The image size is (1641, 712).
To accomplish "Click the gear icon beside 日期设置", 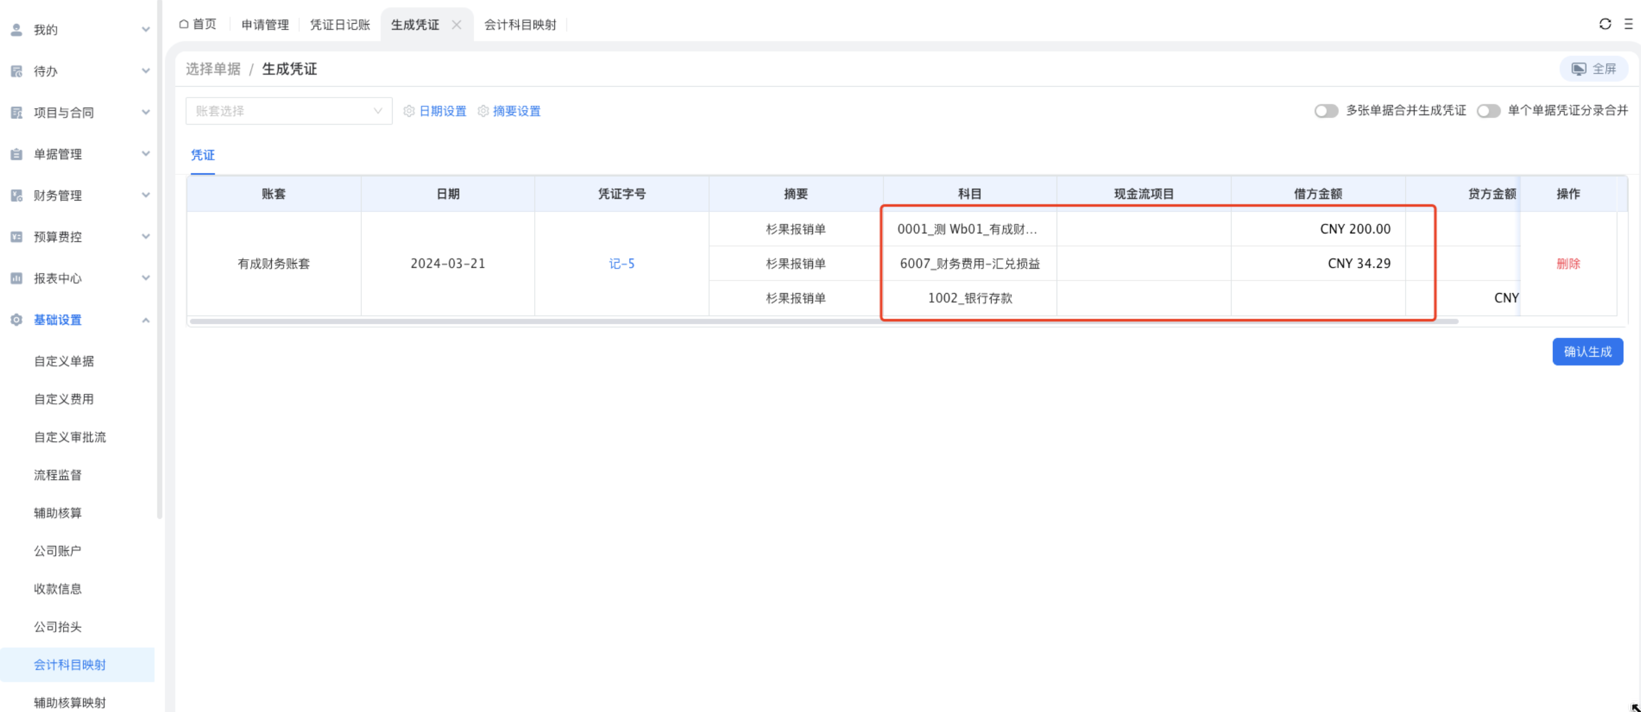I will coord(409,111).
